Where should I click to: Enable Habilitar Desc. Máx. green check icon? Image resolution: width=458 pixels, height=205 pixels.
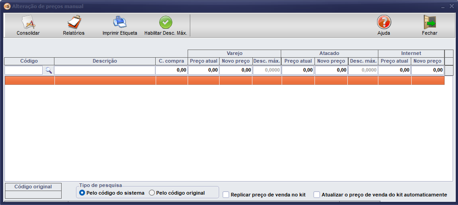coord(166,23)
